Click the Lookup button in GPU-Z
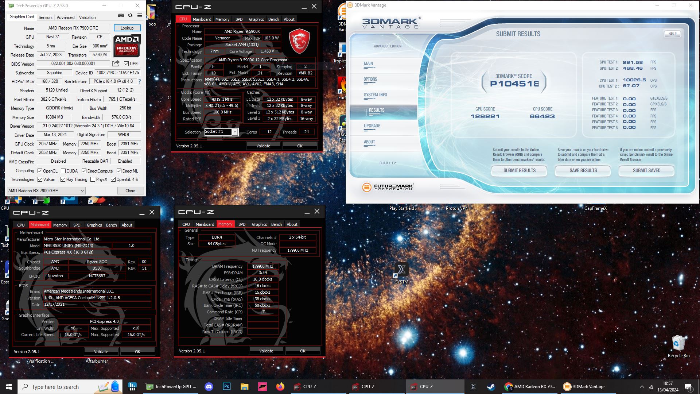700x394 pixels. [x=127, y=28]
